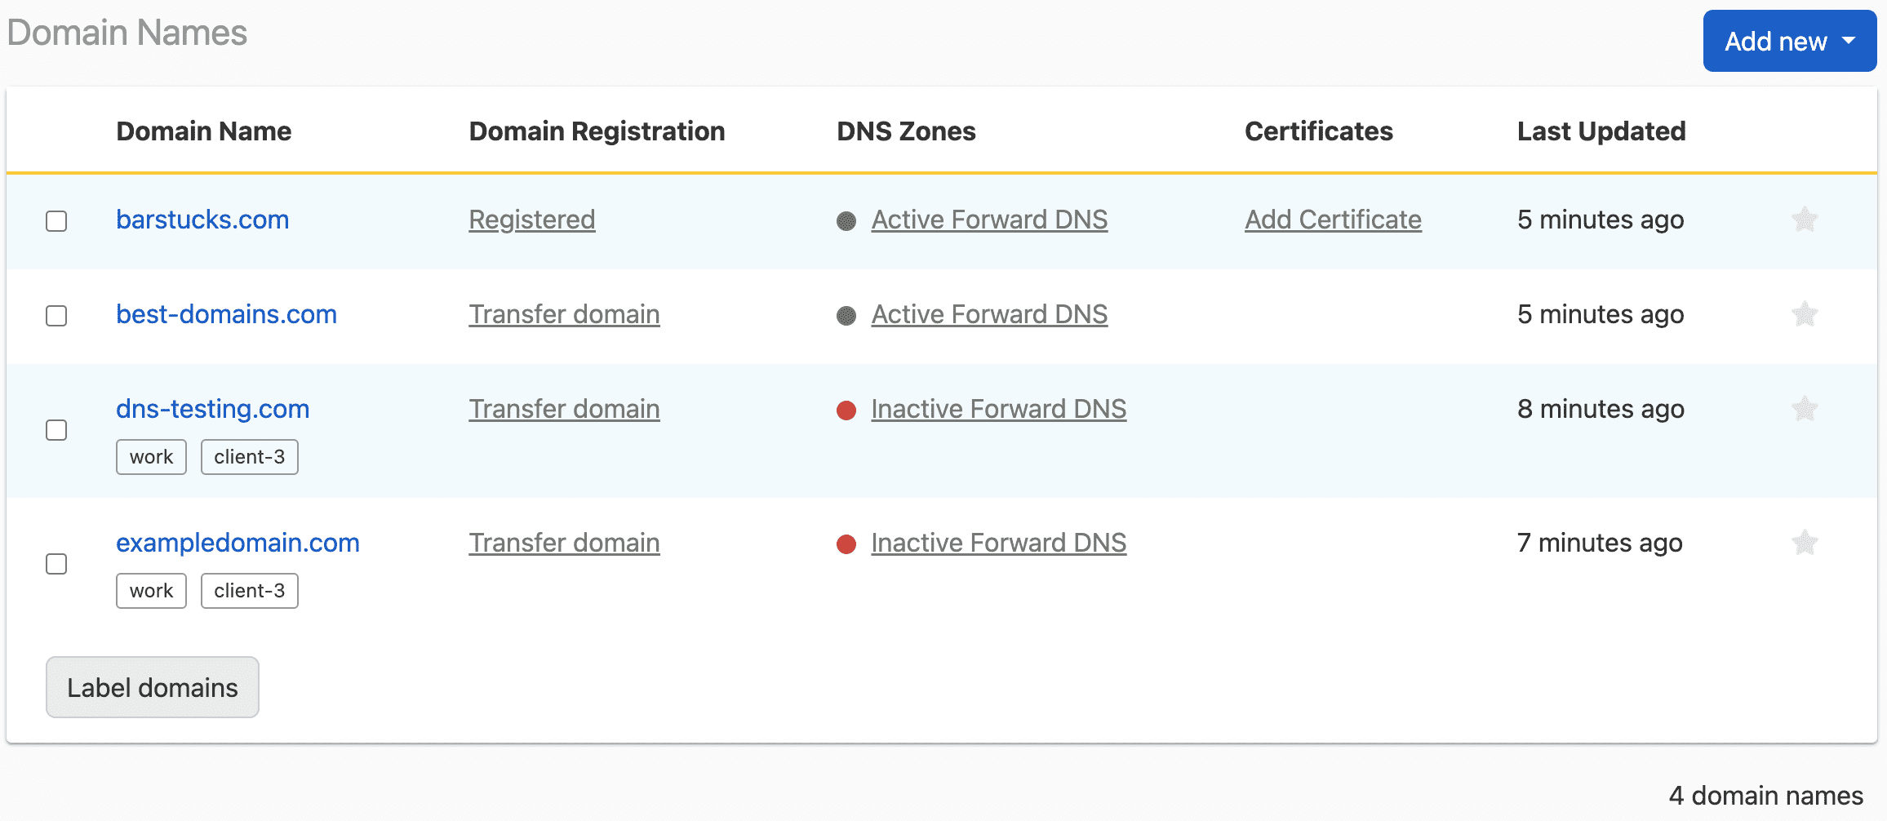Tick the checkbox beside exampledomain.com

coord(55,564)
